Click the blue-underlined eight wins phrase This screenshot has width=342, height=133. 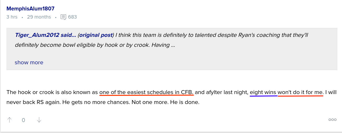(x=263, y=92)
